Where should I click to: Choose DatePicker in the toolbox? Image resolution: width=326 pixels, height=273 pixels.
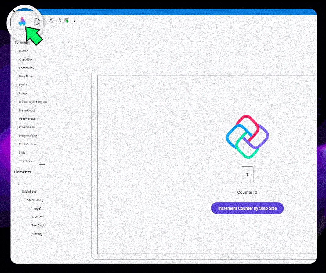(x=26, y=76)
